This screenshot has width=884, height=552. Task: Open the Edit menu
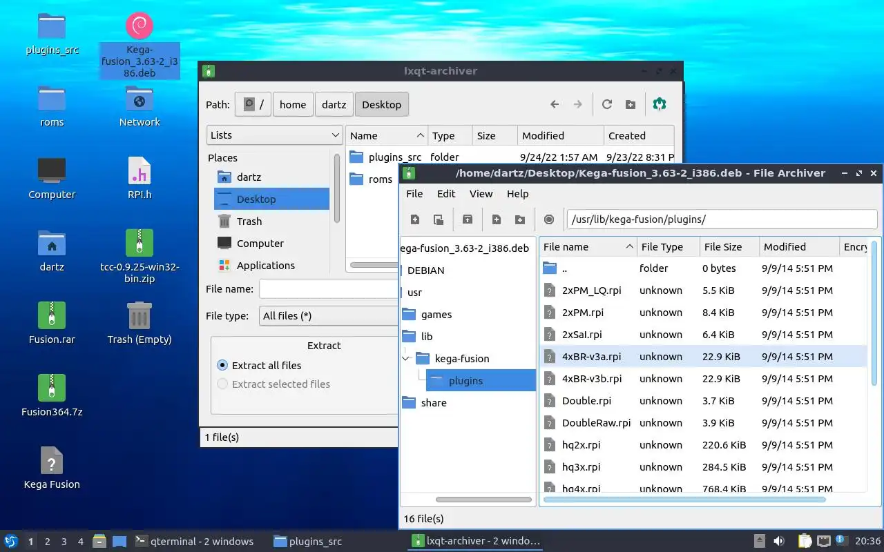click(446, 193)
